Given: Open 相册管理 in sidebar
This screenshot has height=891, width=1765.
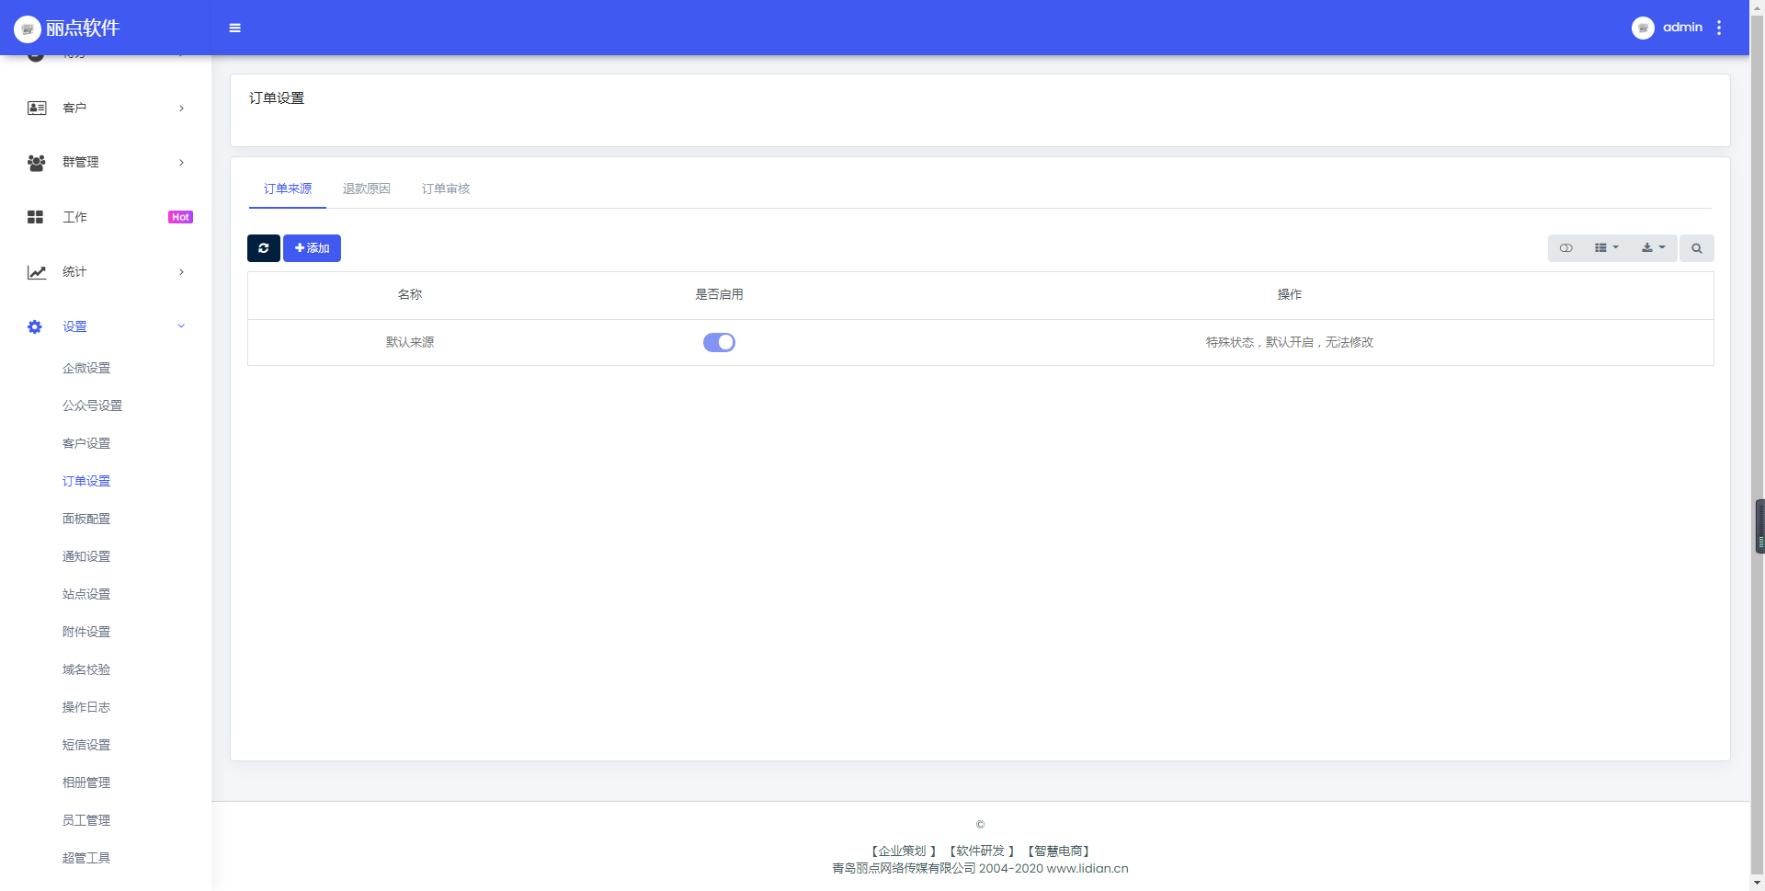Looking at the screenshot, I should [x=86, y=782].
